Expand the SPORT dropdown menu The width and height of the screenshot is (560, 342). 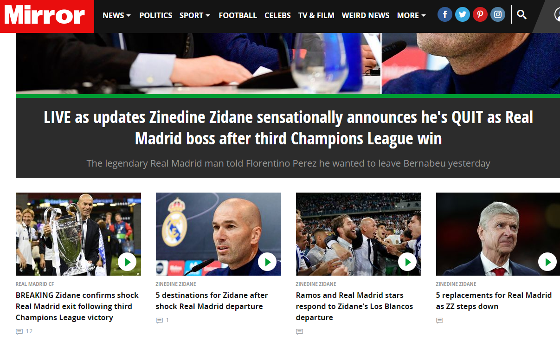pyautogui.click(x=195, y=15)
